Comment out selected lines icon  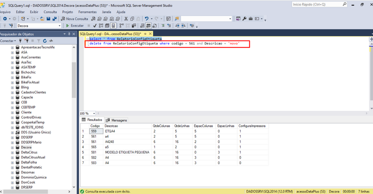[x=163, y=26]
